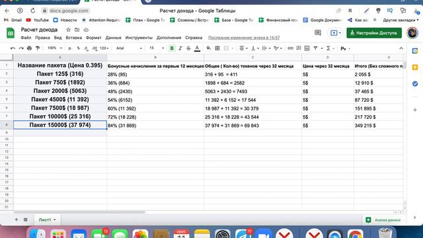Open the Формат menu

click(94, 38)
